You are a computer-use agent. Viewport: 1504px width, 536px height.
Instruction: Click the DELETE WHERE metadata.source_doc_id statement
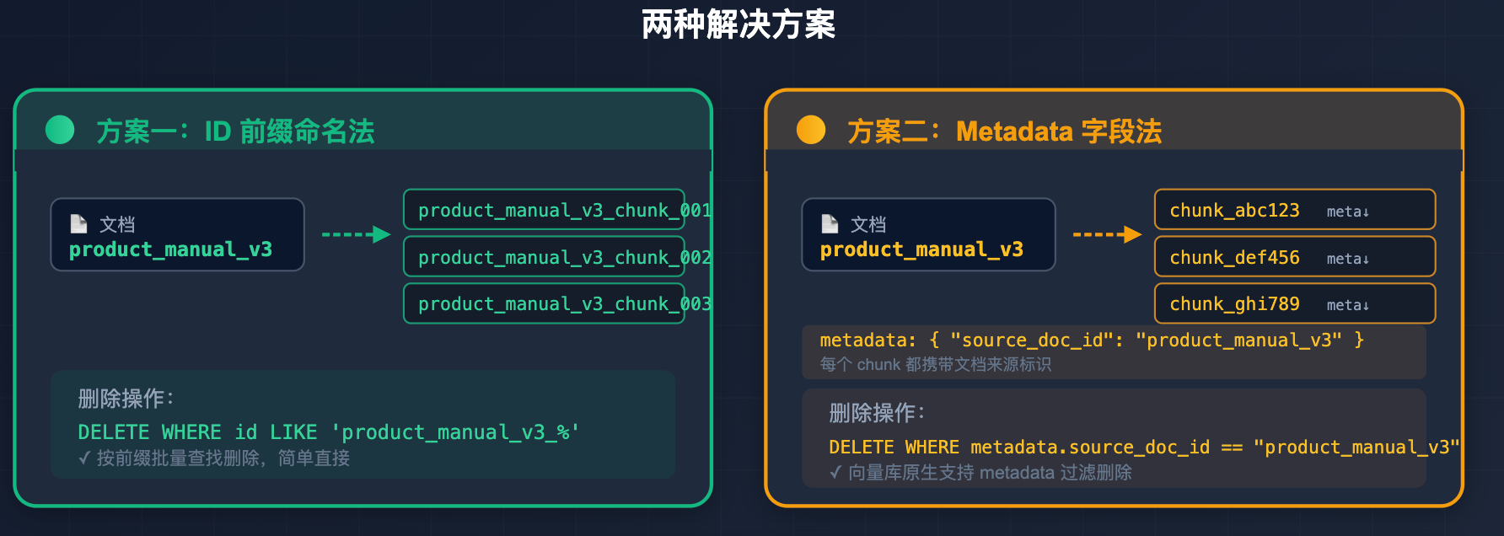click(x=1143, y=448)
